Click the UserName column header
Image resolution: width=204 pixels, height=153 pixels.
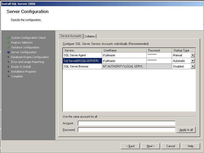click(124, 50)
